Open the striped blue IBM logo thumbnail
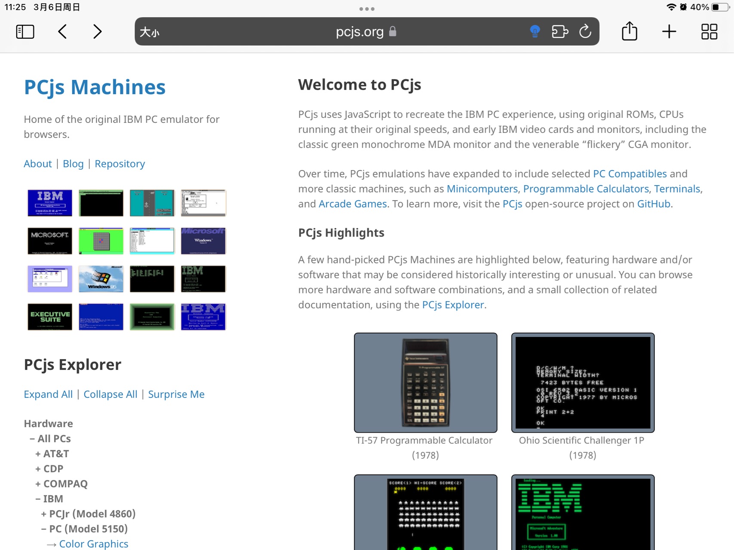 (203, 317)
